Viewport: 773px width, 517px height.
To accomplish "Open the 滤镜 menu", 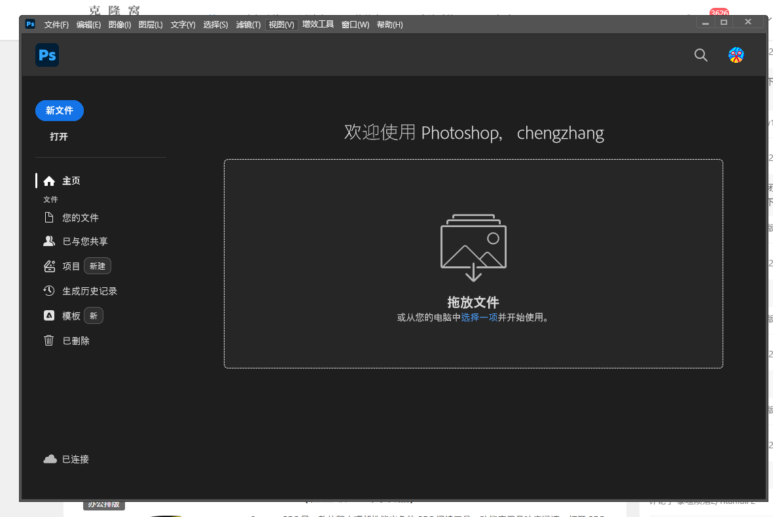I will coord(249,24).
